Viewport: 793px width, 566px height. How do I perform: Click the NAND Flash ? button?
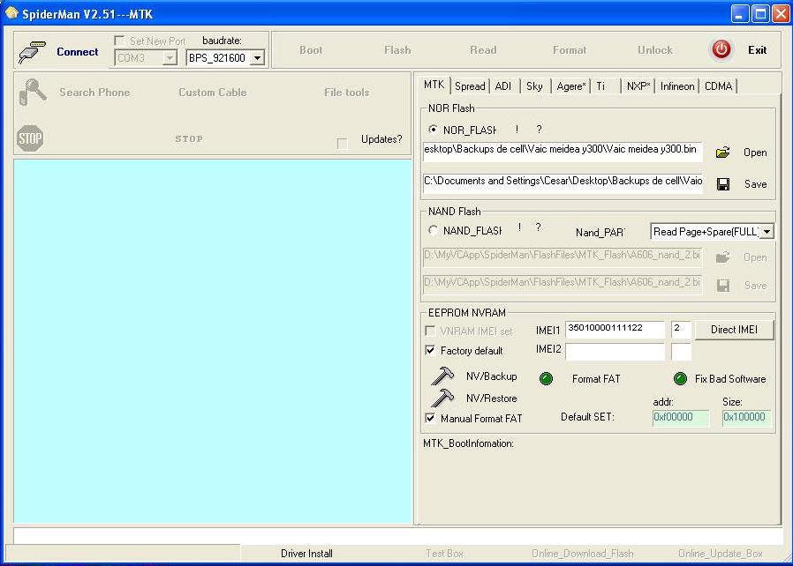pyautogui.click(x=538, y=227)
